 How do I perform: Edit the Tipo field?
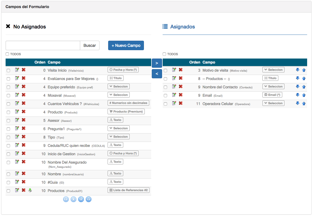tap(17, 137)
